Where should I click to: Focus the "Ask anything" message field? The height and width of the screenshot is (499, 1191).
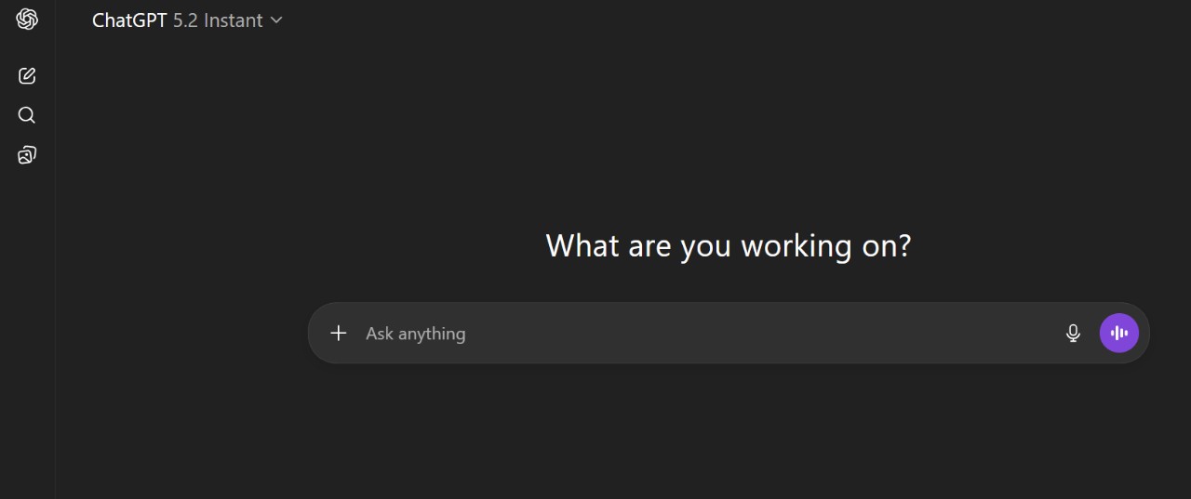[707, 333]
